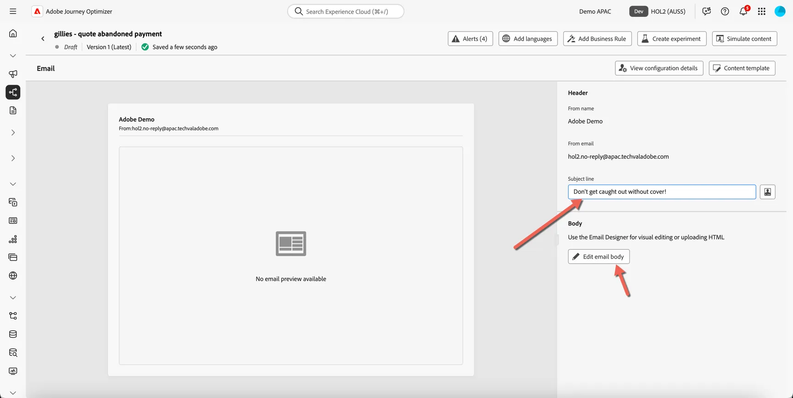Open the user profile avatar
This screenshot has width=793, height=398.
click(x=780, y=11)
